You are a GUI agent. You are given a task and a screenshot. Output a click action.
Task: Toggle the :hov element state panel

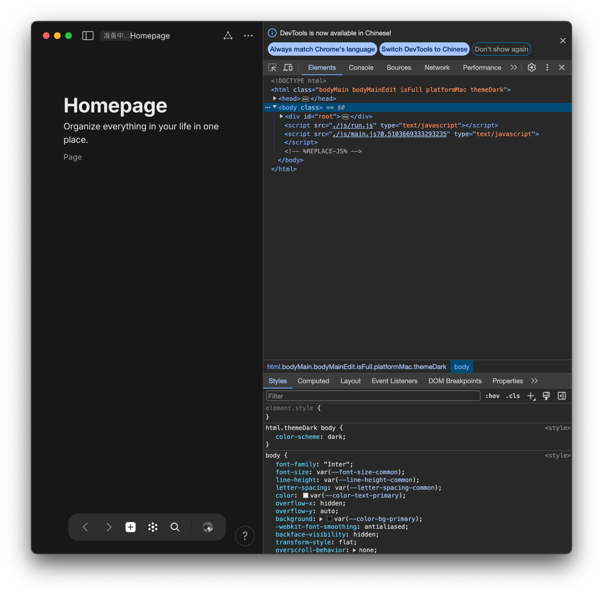click(x=492, y=396)
